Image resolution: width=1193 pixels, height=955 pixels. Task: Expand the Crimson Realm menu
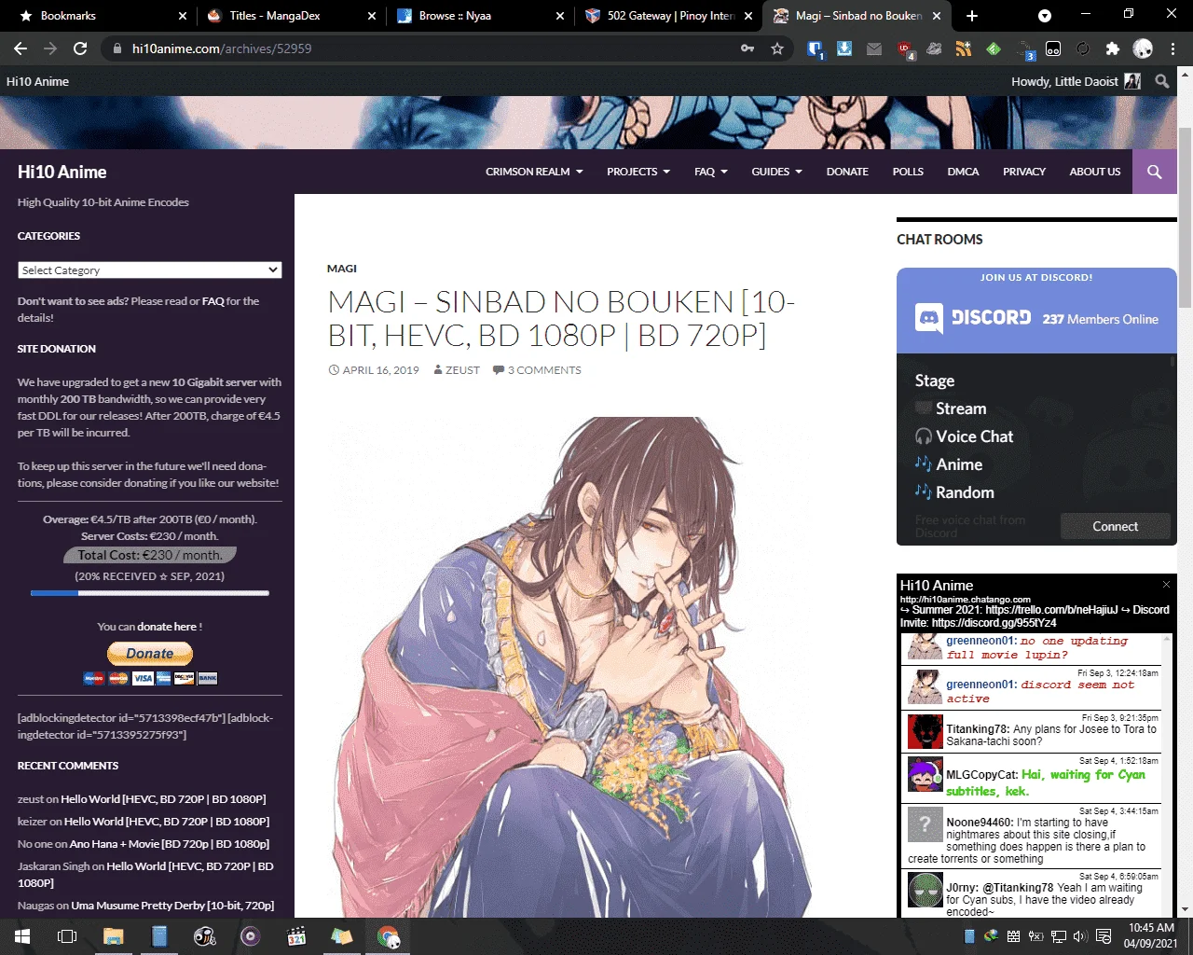[534, 172]
